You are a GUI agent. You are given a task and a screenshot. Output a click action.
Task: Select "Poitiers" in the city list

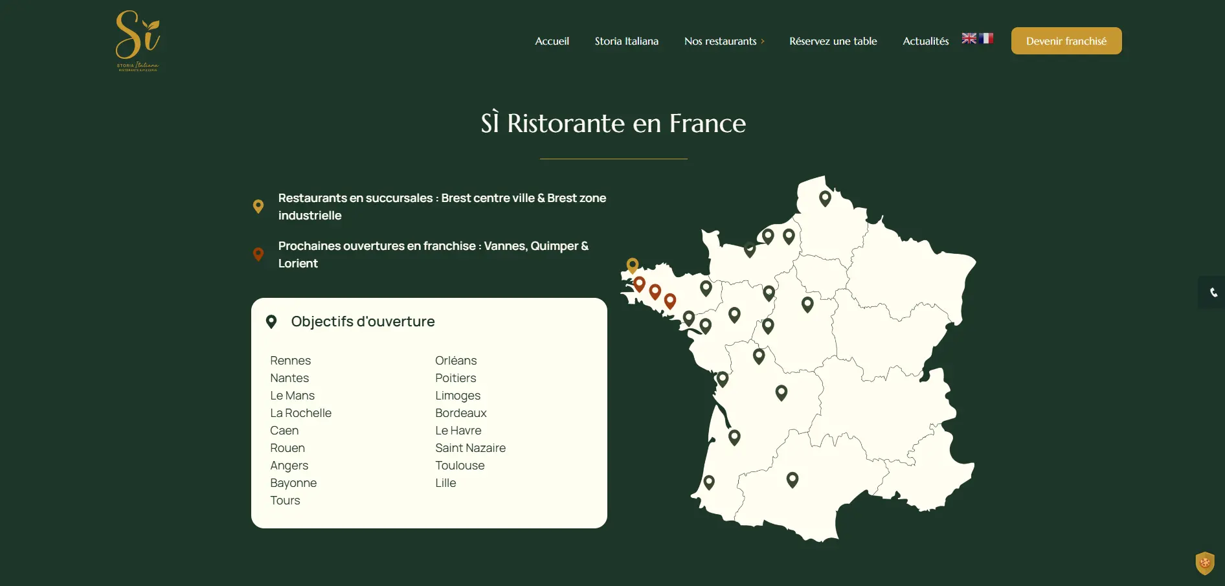[456, 378]
